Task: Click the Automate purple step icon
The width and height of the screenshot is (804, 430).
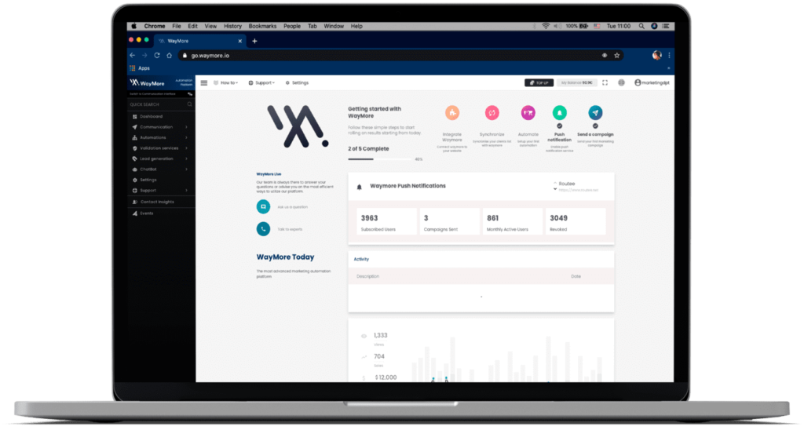Action: pyautogui.click(x=528, y=113)
